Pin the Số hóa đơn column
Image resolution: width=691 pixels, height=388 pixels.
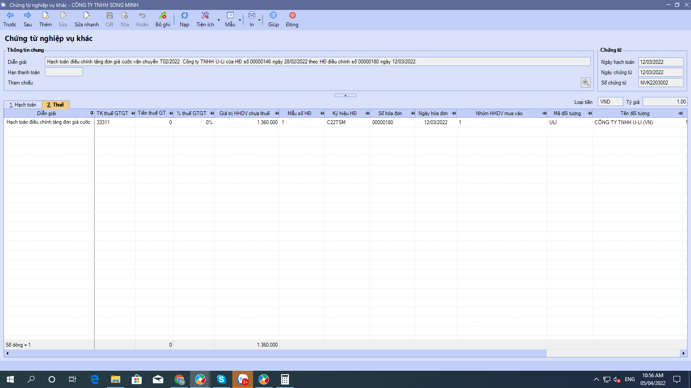point(412,113)
